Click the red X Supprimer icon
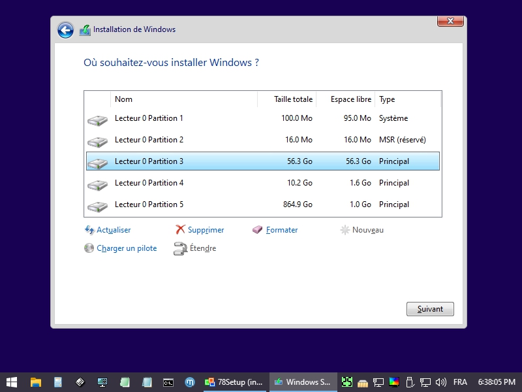 pyautogui.click(x=180, y=230)
